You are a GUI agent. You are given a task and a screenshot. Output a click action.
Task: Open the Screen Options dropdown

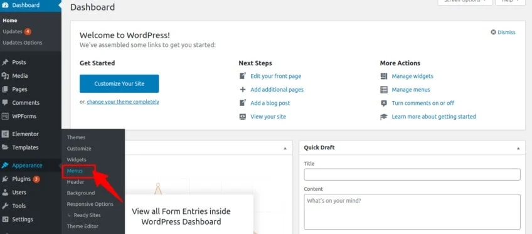pos(464,2)
